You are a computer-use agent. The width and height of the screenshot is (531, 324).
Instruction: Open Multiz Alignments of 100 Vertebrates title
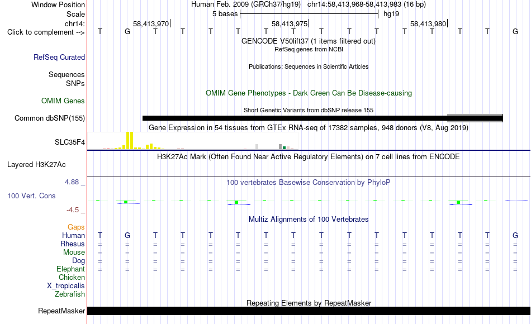309,220
